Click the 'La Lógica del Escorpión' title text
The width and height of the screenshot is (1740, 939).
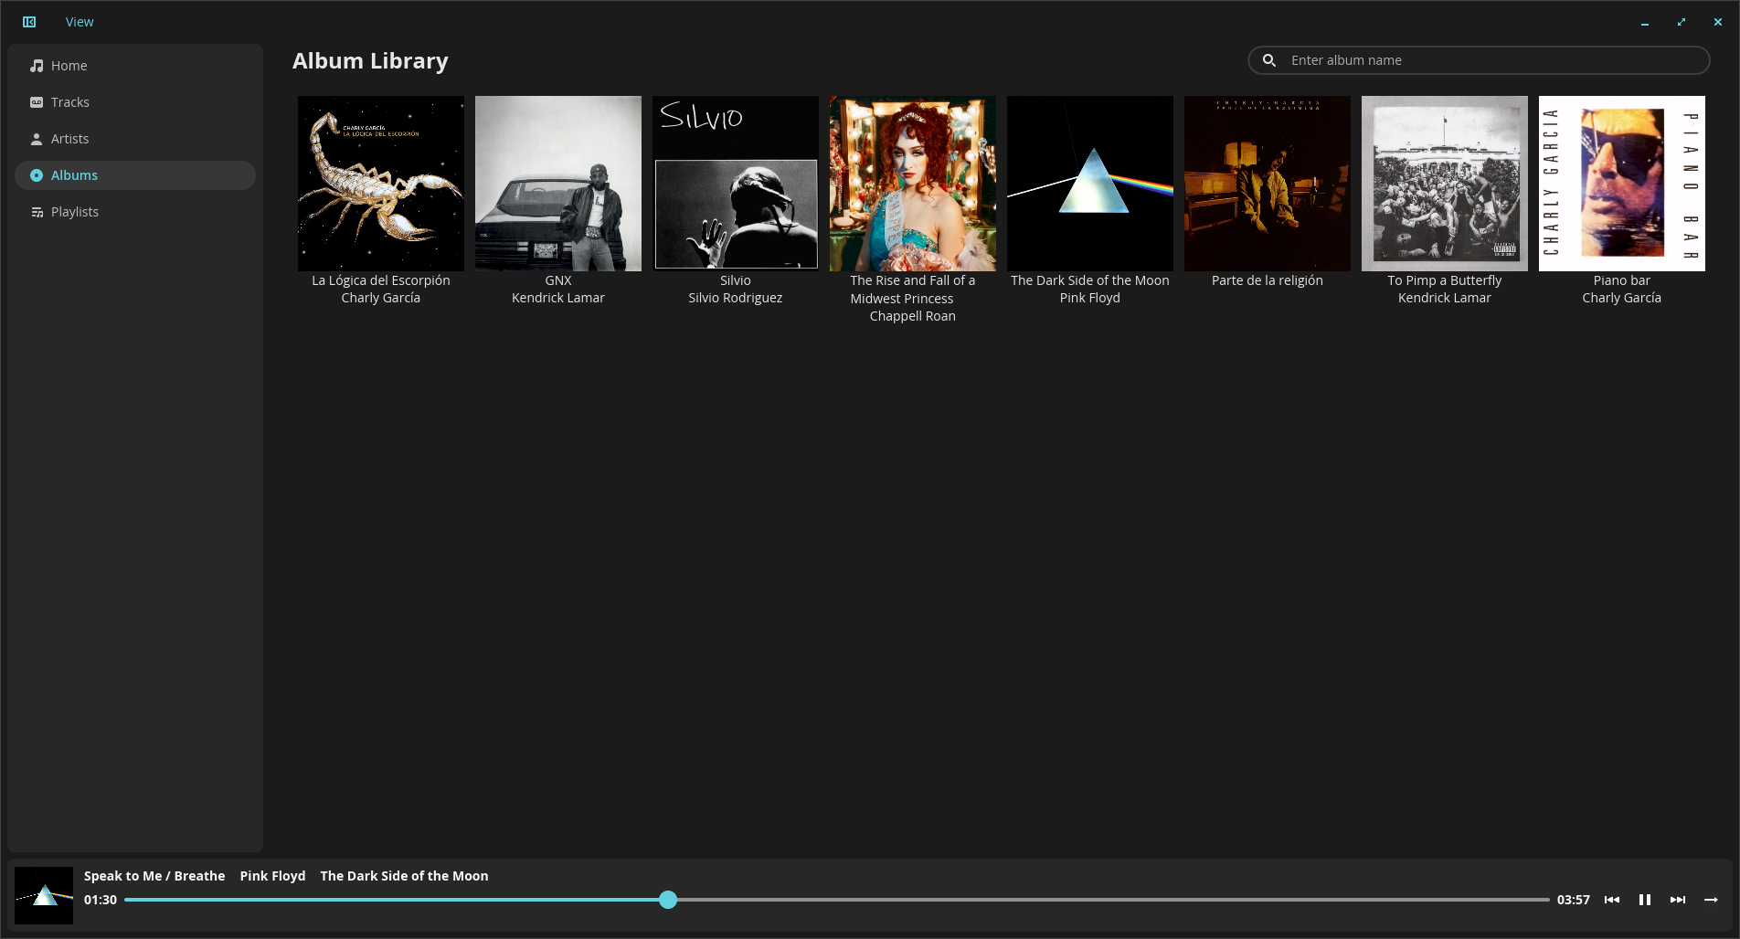coord(381,280)
